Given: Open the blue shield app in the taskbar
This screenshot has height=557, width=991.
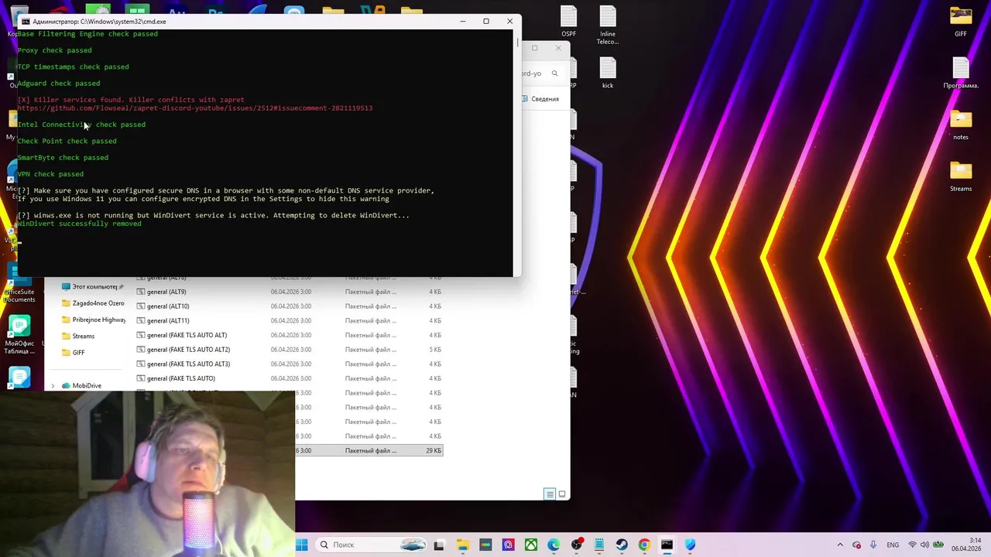Looking at the screenshot, I should pos(690,545).
